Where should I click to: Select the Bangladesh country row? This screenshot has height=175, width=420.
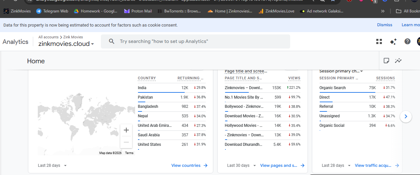[x=172, y=107]
